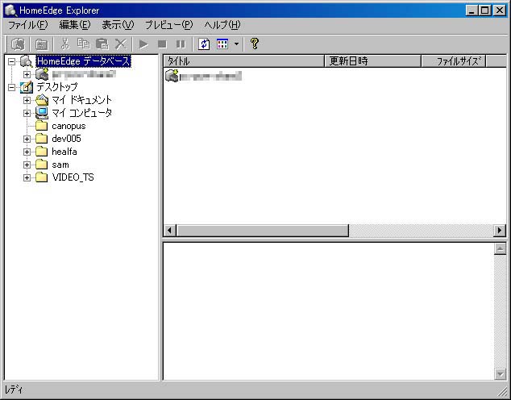Pause preview with Pause button
The height and width of the screenshot is (400, 511).
(x=181, y=44)
